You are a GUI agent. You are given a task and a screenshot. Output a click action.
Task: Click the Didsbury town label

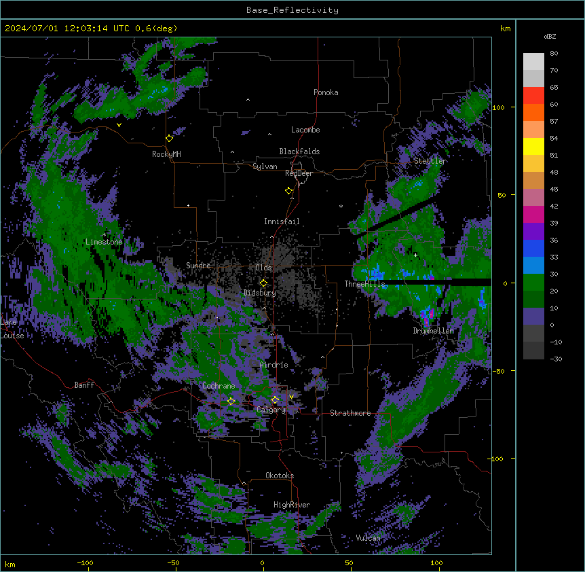(x=260, y=293)
